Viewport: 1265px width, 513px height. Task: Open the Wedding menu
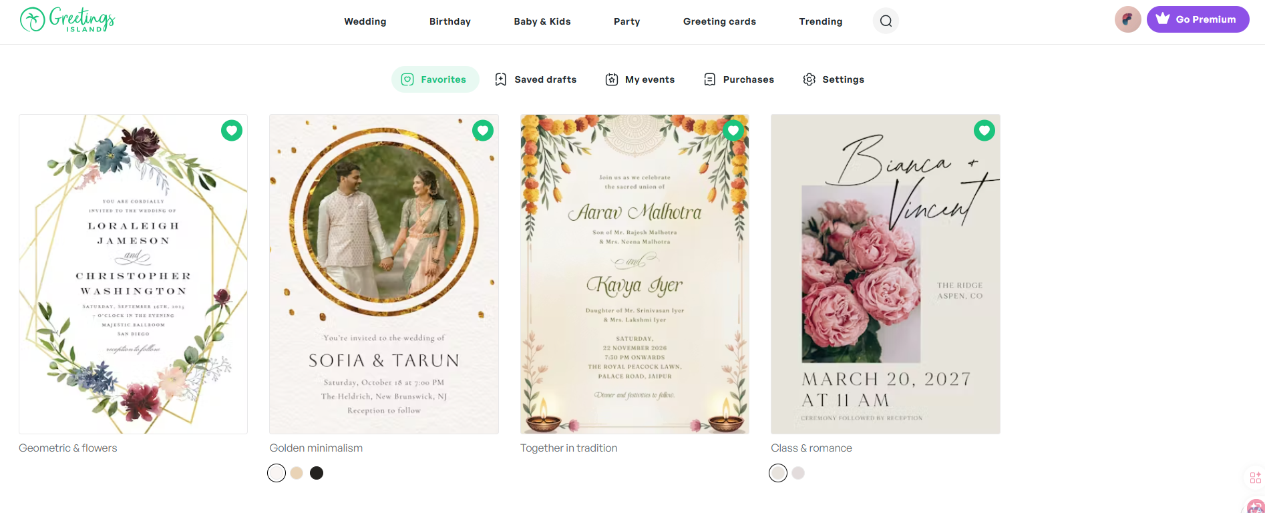(365, 21)
